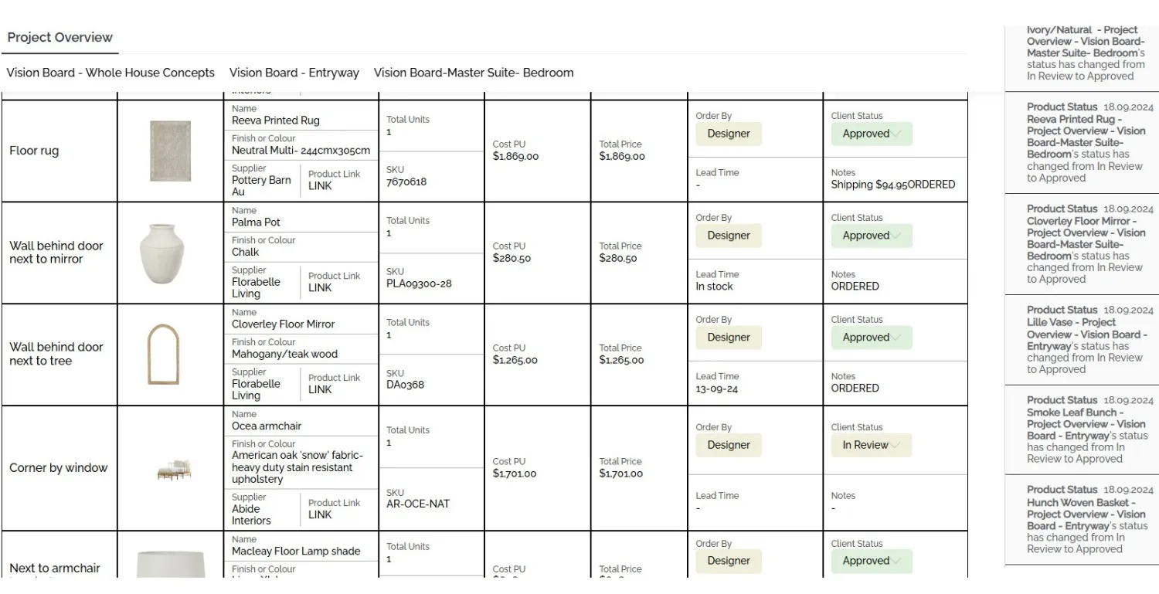
Task: Click the Macleay Floor Lamp shade image
Action: 170,565
